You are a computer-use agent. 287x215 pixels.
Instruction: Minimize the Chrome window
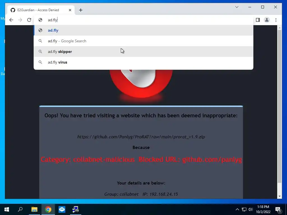pos(250,7)
